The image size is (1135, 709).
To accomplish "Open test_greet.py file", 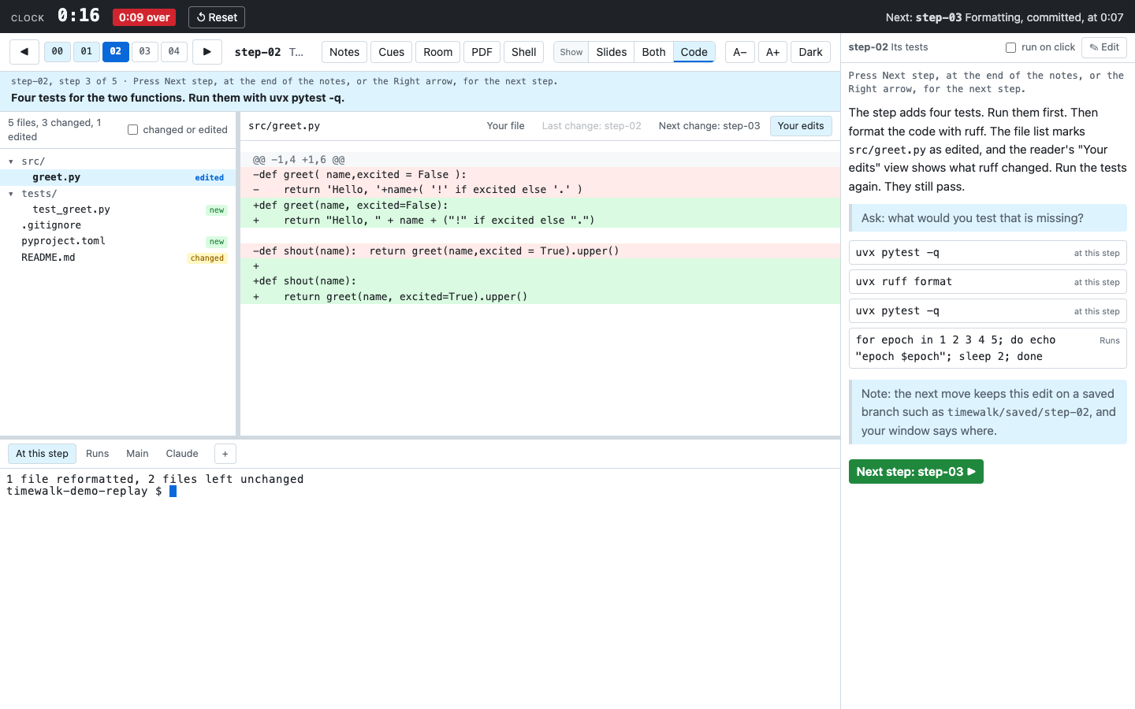I will click(118, 210).
